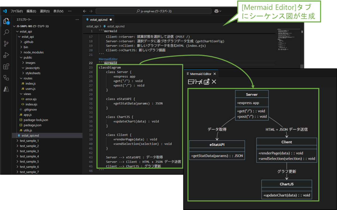
Task: Click the first Mermaid Editor toolbar icon
Action: pos(192,82)
